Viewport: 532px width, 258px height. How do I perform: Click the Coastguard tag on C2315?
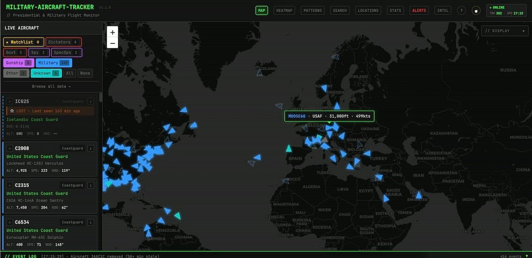tap(72, 186)
